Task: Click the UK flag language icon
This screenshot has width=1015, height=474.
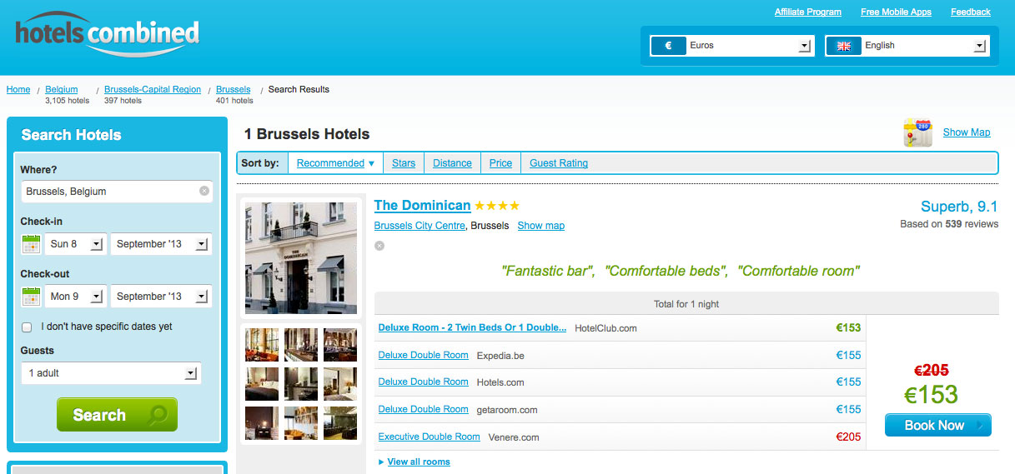Action: tap(843, 46)
